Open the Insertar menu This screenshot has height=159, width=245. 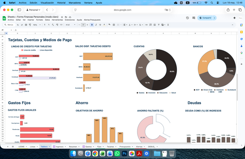pyautogui.click(x=31, y=20)
